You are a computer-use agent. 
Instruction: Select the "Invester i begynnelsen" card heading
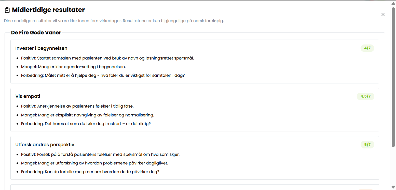[x=41, y=48]
